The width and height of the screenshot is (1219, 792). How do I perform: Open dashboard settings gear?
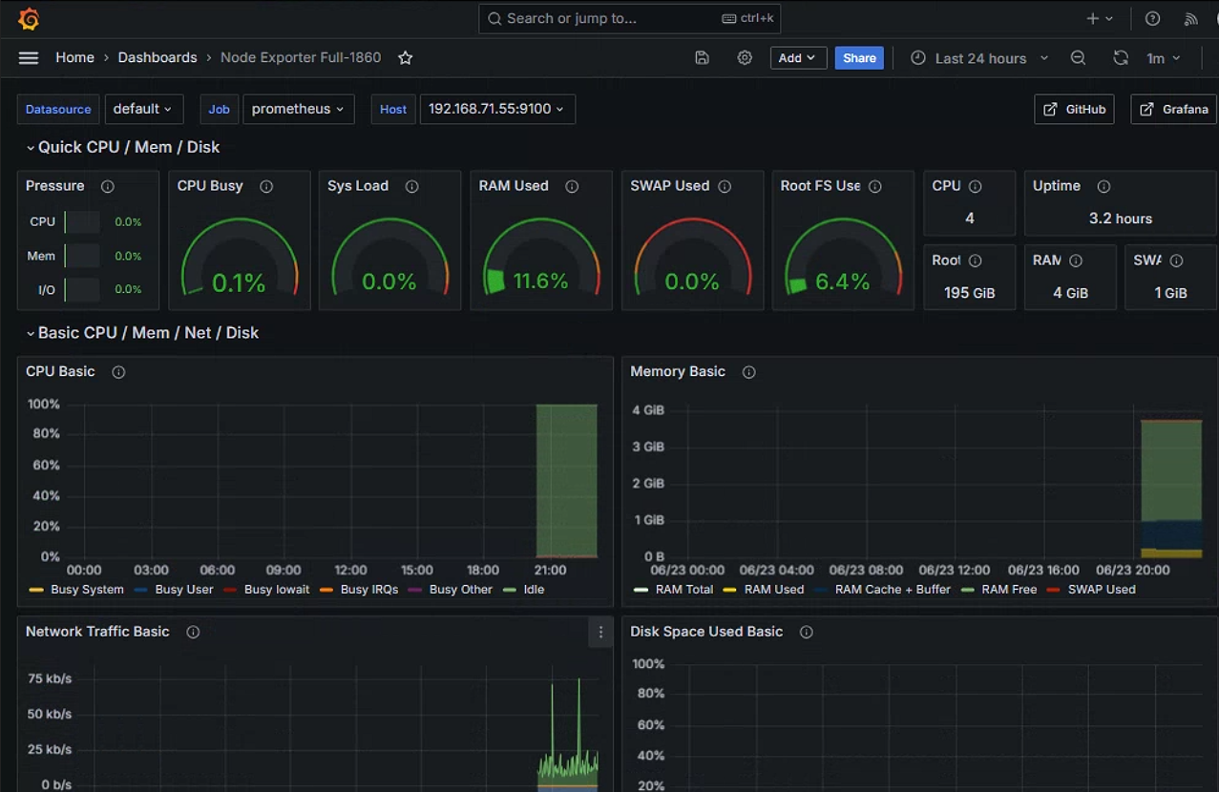click(x=745, y=58)
